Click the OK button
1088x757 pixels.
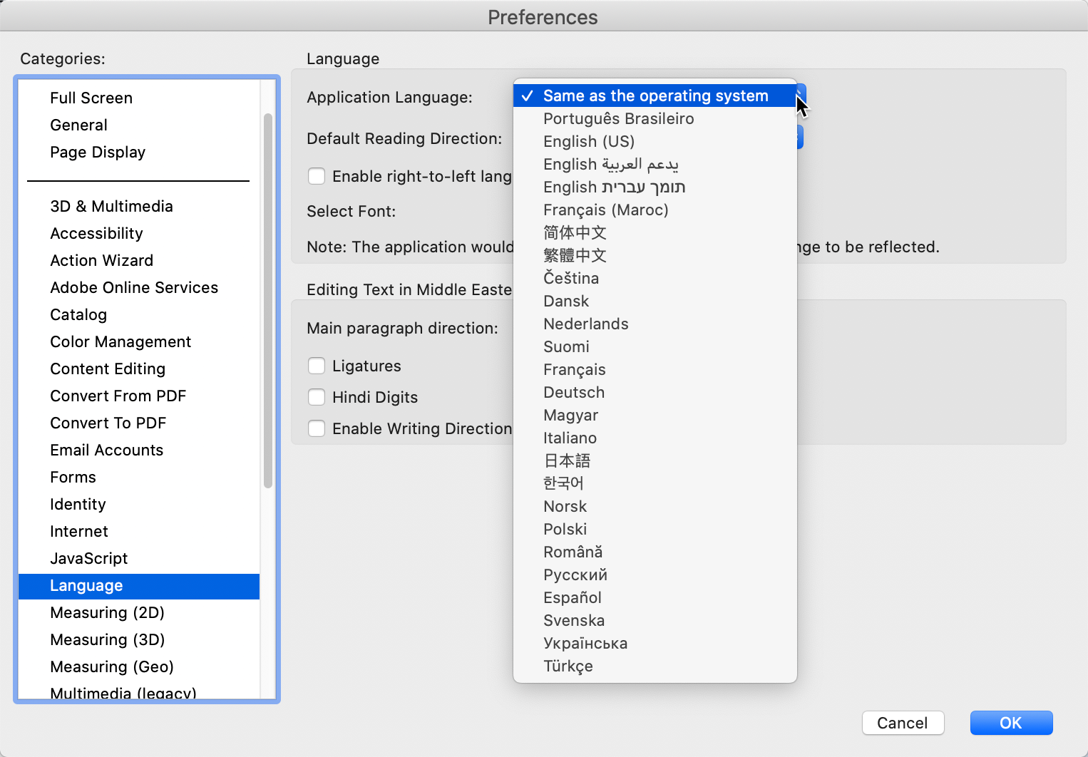(x=1011, y=723)
